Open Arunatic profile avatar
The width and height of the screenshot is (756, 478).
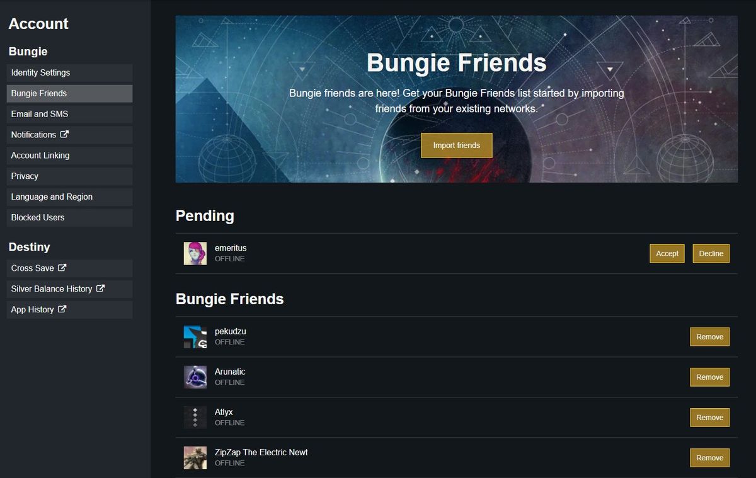(195, 377)
